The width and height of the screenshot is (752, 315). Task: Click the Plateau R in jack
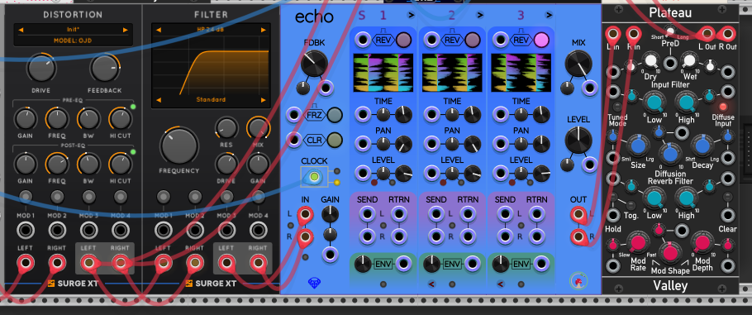[x=634, y=34]
